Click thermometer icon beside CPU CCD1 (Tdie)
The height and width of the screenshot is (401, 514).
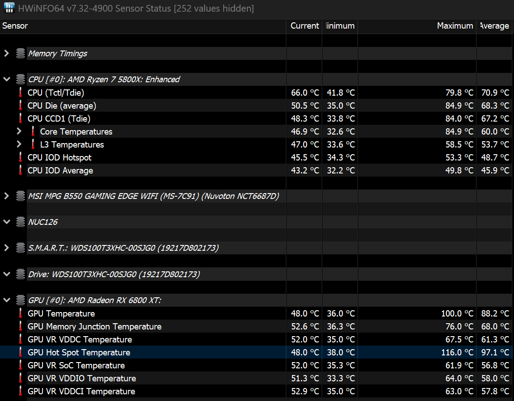point(21,118)
